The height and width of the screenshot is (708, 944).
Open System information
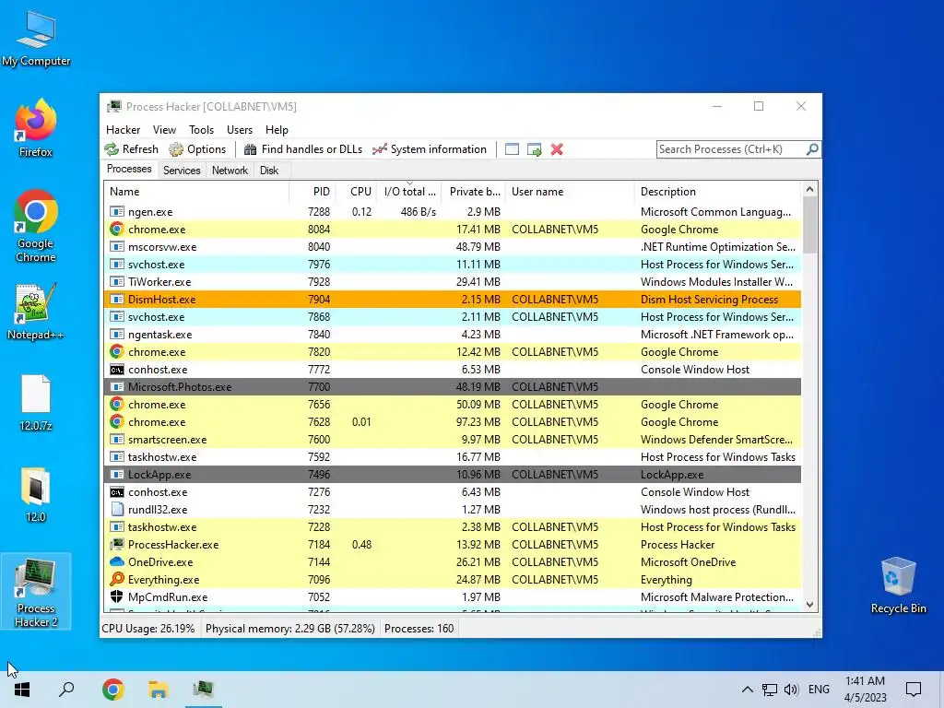430,149
